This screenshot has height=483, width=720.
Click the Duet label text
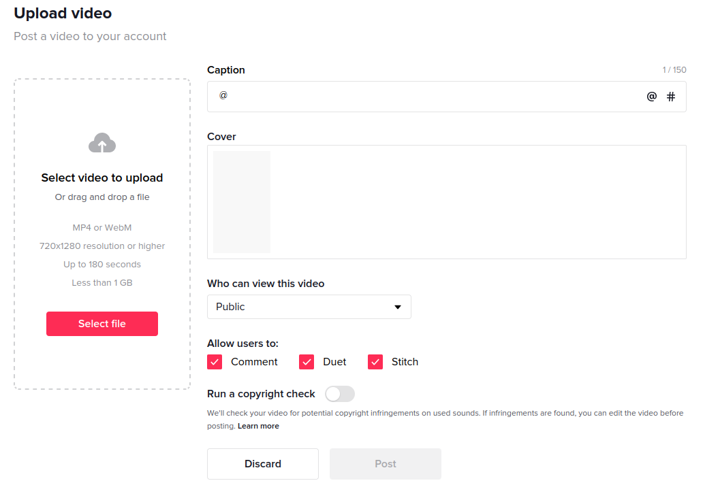point(334,362)
